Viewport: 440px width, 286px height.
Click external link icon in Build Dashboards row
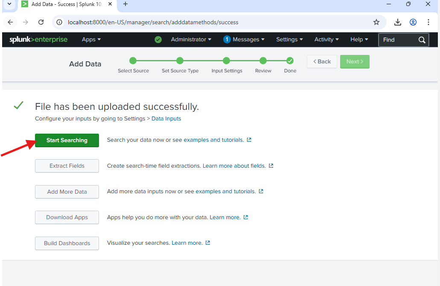tap(208, 243)
